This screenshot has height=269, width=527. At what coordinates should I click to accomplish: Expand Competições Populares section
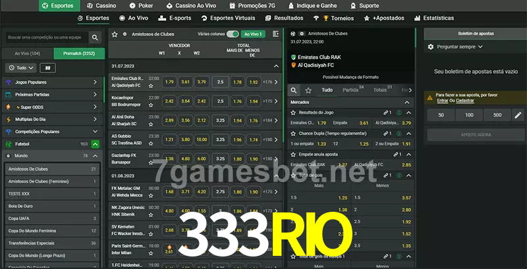pos(95,132)
